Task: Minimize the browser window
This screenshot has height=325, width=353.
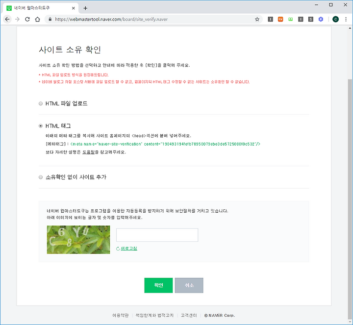Action: [x=317, y=5]
